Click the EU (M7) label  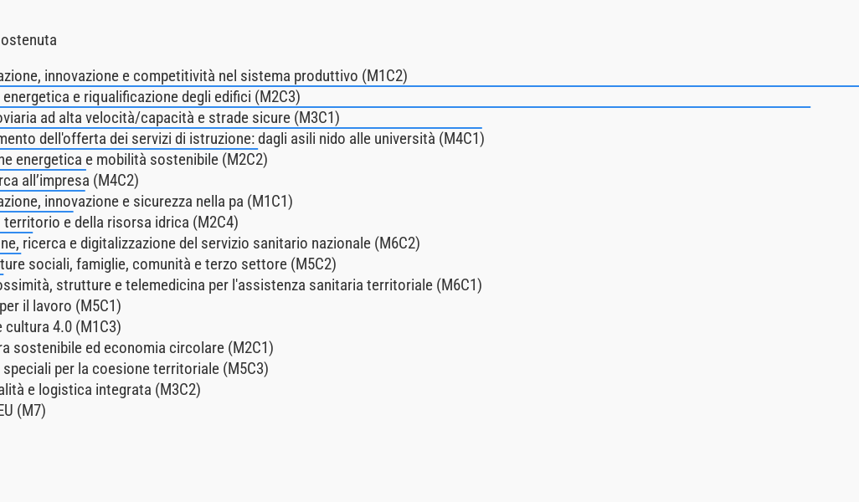click(x=23, y=411)
